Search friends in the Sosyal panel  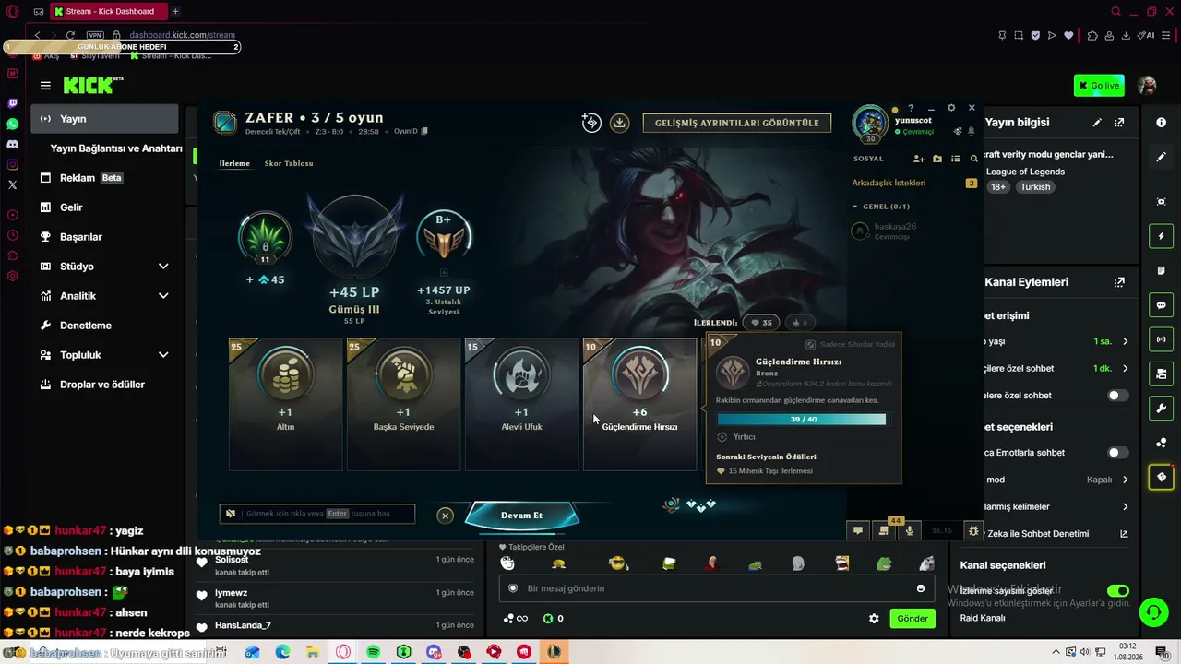[973, 159]
